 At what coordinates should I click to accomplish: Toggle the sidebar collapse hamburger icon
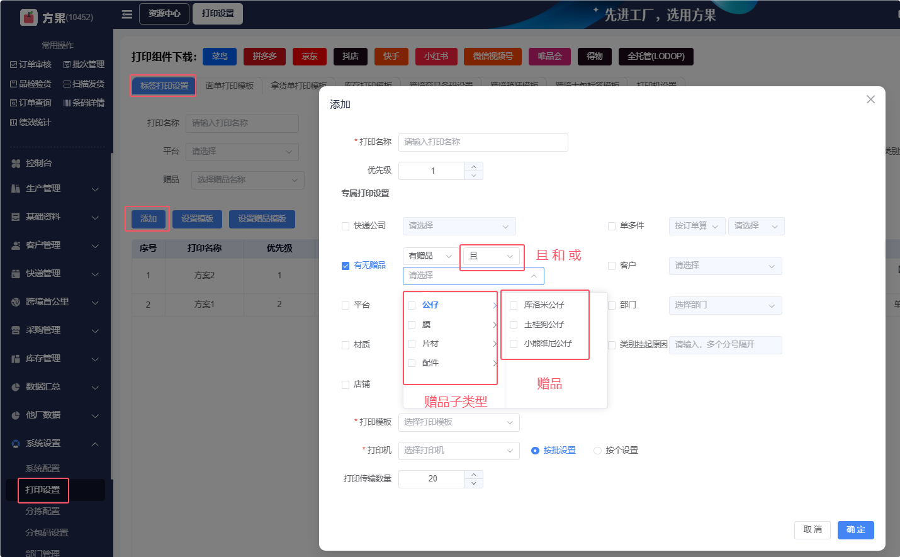(127, 14)
